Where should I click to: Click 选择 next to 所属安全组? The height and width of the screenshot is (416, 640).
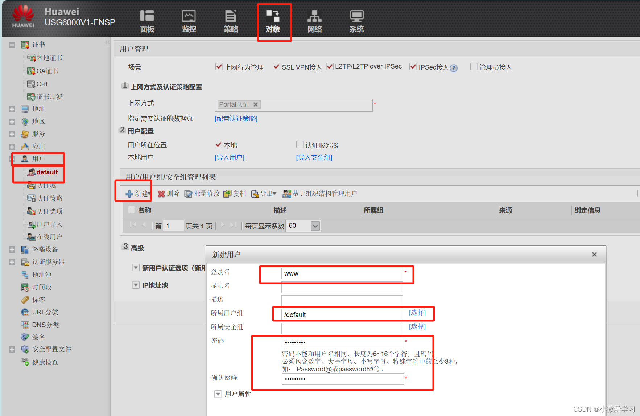click(417, 326)
